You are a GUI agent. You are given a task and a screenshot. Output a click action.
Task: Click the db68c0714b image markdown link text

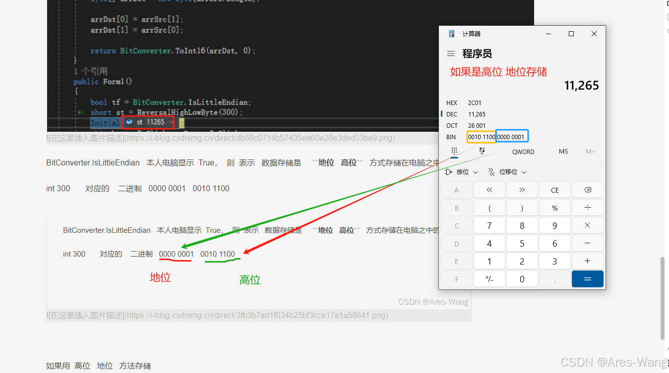point(221,138)
